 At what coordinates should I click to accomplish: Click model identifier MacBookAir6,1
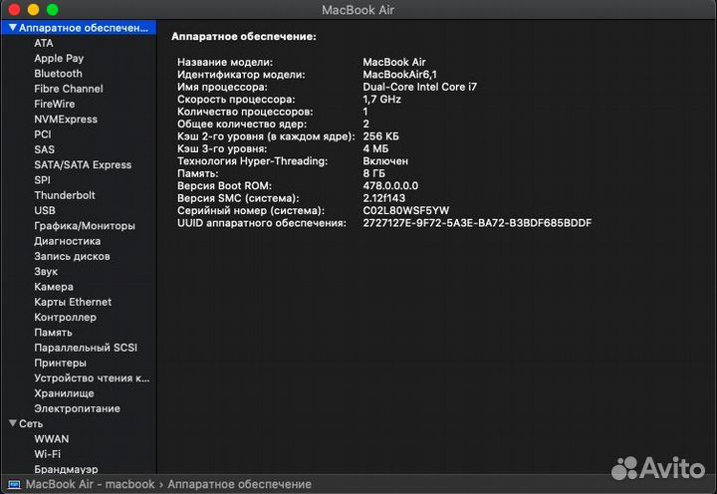pos(399,74)
